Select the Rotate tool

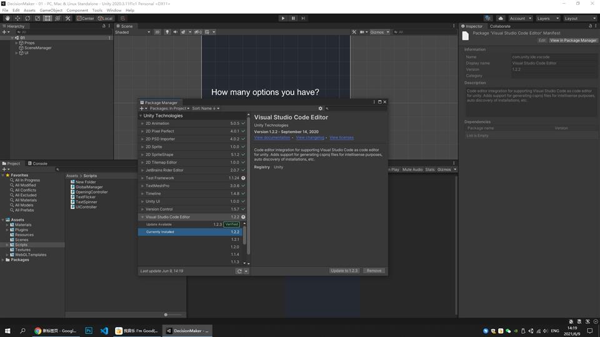(27, 18)
